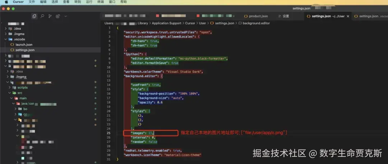The width and height of the screenshot is (388, 164).
Task: Open the 选择 menu
Action: (55, 2)
